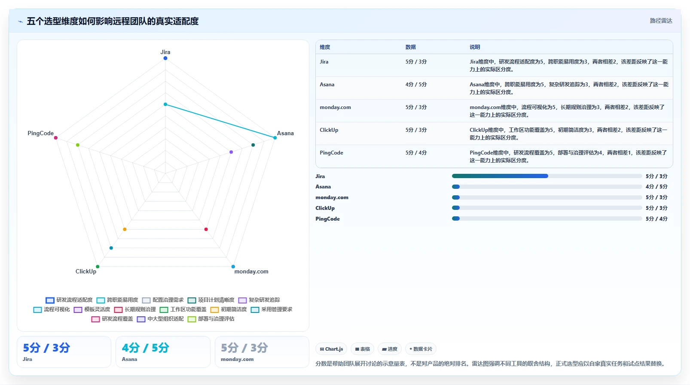Click the Asana axis point on radar
The width and height of the screenshot is (690, 385).
click(275, 138)
